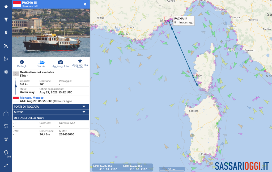Click Aggiungi foto camera icon

click(61, 62)
